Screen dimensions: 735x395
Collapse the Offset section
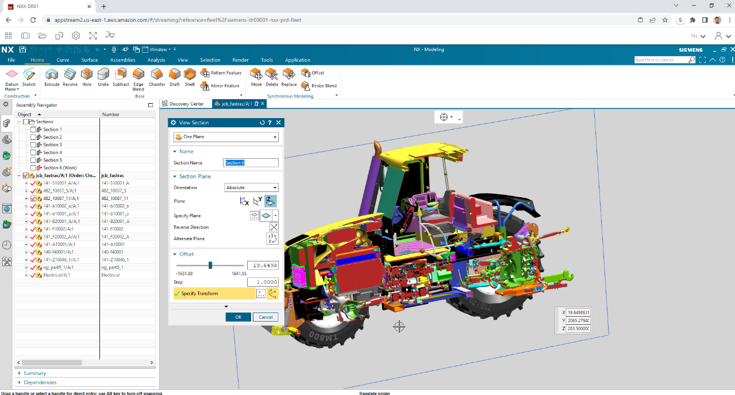click(x=175, y=254)
